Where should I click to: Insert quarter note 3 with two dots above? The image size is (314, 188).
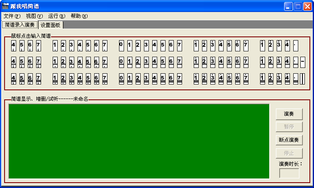click(x=279, y=46)
